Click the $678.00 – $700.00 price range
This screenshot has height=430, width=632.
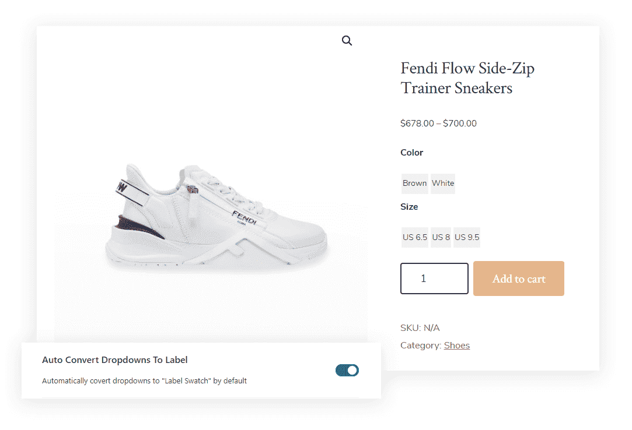coord(438,123)
